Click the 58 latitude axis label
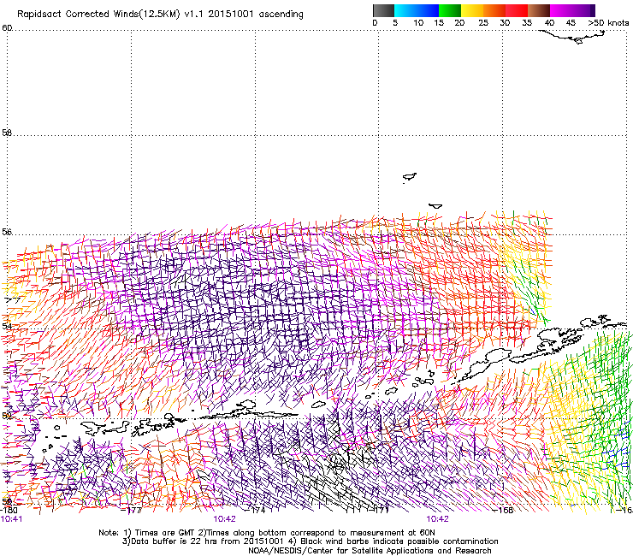The width and height of the screenshot is (633, 556). click(7, 133)
